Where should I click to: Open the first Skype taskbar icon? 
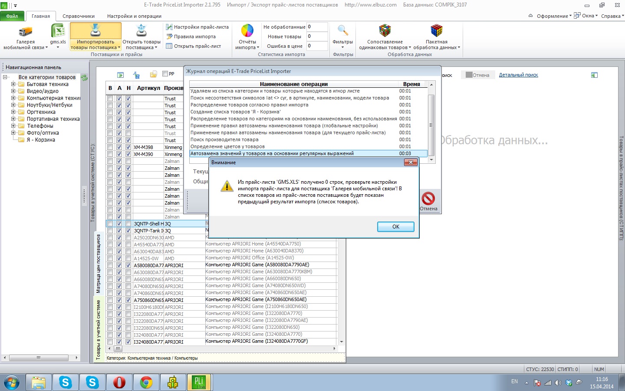click(x=66, y=383)
